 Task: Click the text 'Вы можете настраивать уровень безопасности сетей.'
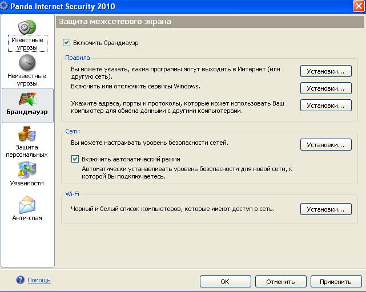[x=150, y=143]
